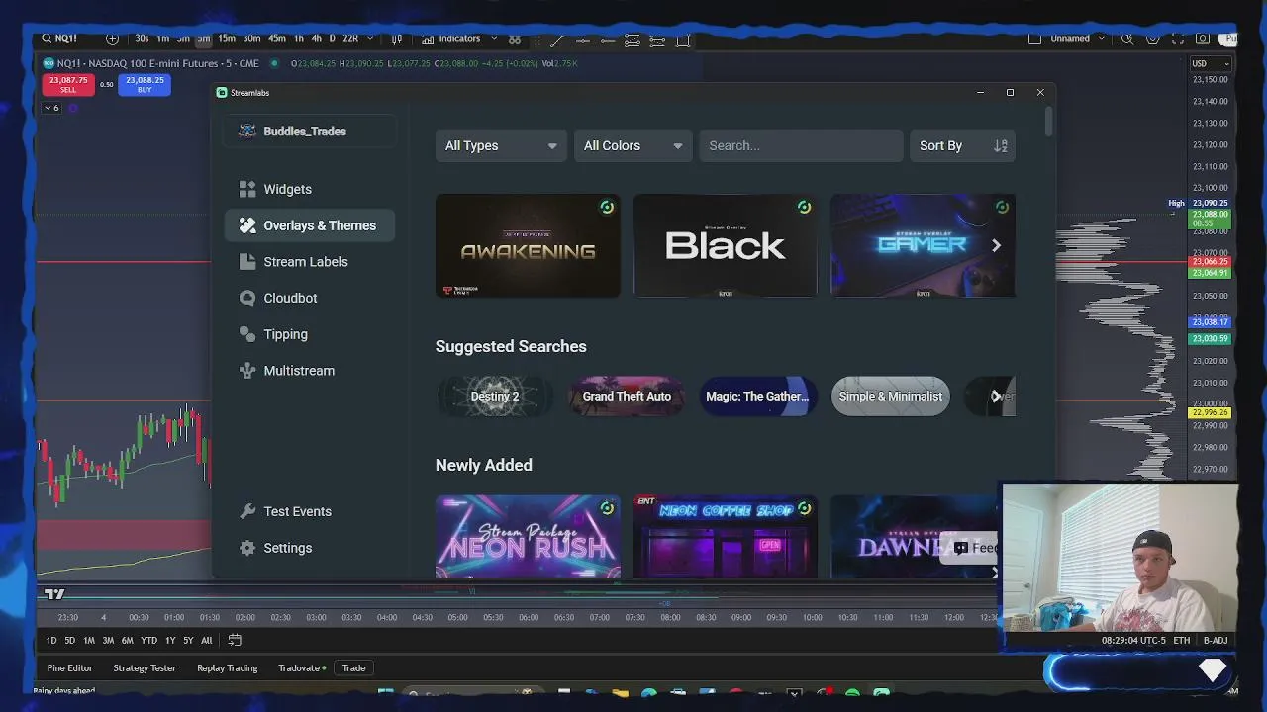Select the 30s timeframe in TradingView

(x=142, y=38)
